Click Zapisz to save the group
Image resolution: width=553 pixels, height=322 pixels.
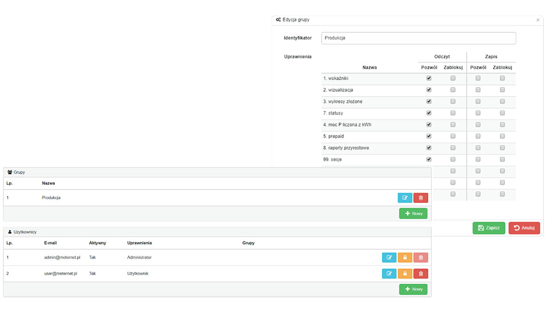488,228
